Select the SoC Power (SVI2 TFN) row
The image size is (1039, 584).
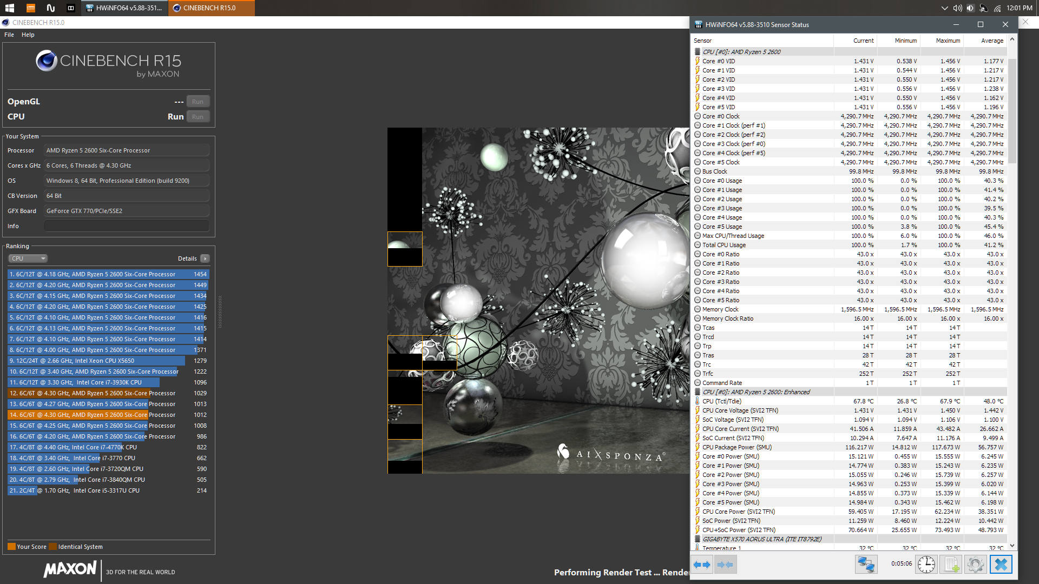tap(850, 521)
